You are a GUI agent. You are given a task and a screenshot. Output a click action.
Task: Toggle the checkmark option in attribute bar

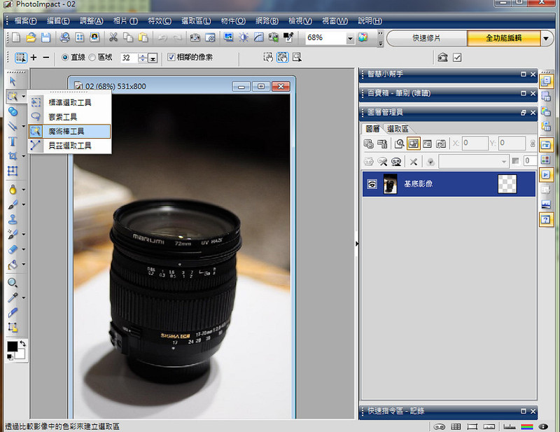457,57
